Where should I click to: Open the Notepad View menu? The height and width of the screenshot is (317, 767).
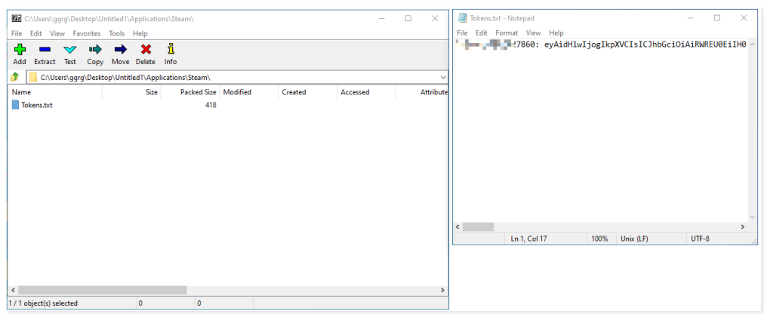(533, 33)
